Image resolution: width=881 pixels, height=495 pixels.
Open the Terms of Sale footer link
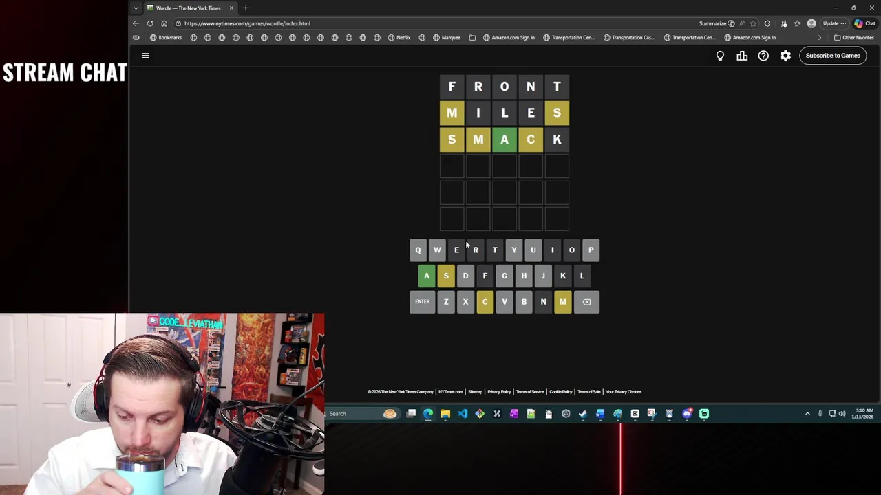point(589,392)
